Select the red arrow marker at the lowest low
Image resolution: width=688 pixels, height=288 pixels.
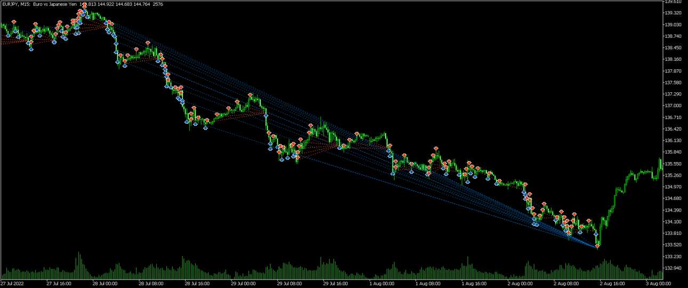click(598, 246)
